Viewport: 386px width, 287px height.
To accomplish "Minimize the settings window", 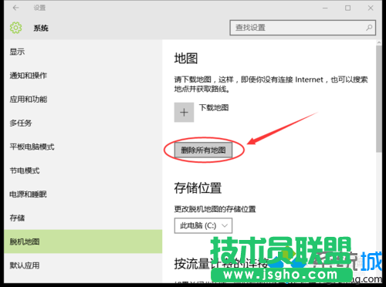I will point(325,8).
